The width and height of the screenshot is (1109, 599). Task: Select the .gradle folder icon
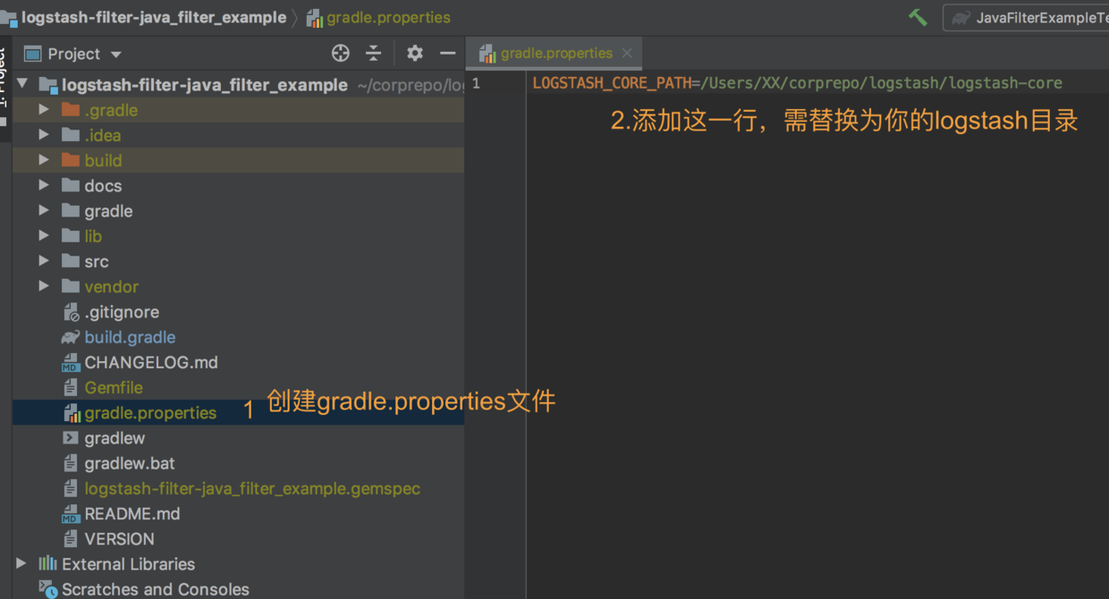71,110
